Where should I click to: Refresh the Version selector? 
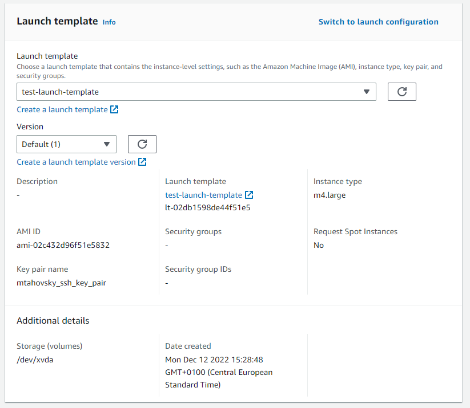(142, 144)
